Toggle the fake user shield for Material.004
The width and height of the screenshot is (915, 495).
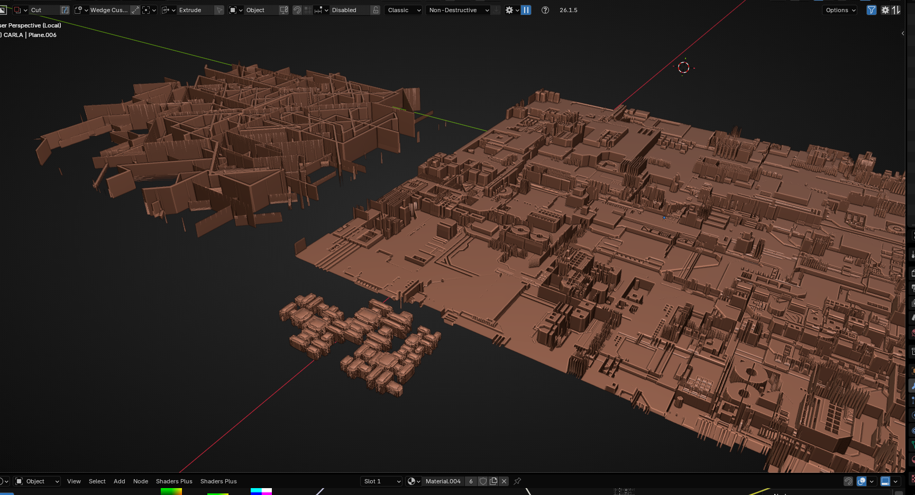point(483,481)
